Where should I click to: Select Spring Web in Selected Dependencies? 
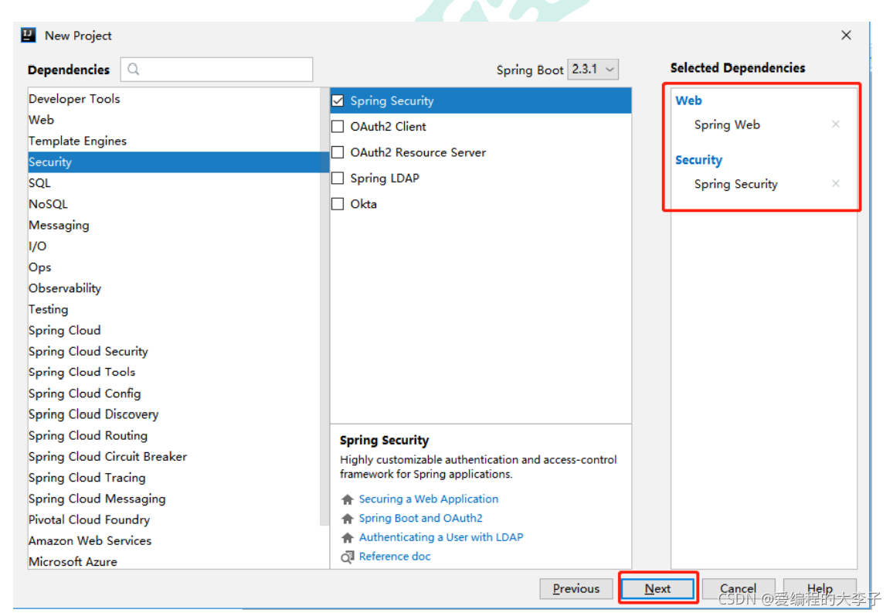727,124
